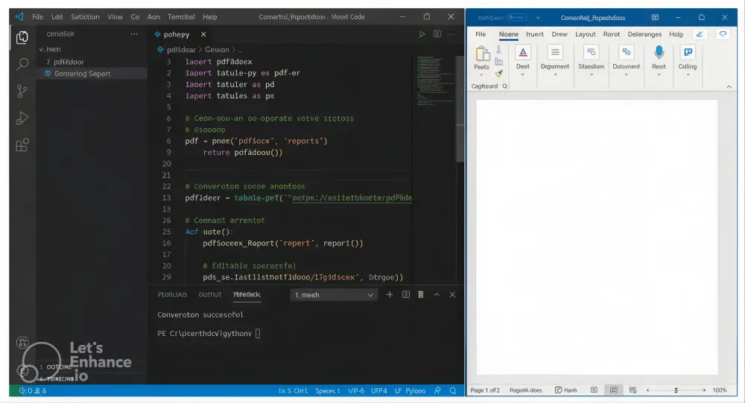The width and height of the screenshot is (745, 403).
Task: Click the run file play icon in editor
Action: click(422, 34)
